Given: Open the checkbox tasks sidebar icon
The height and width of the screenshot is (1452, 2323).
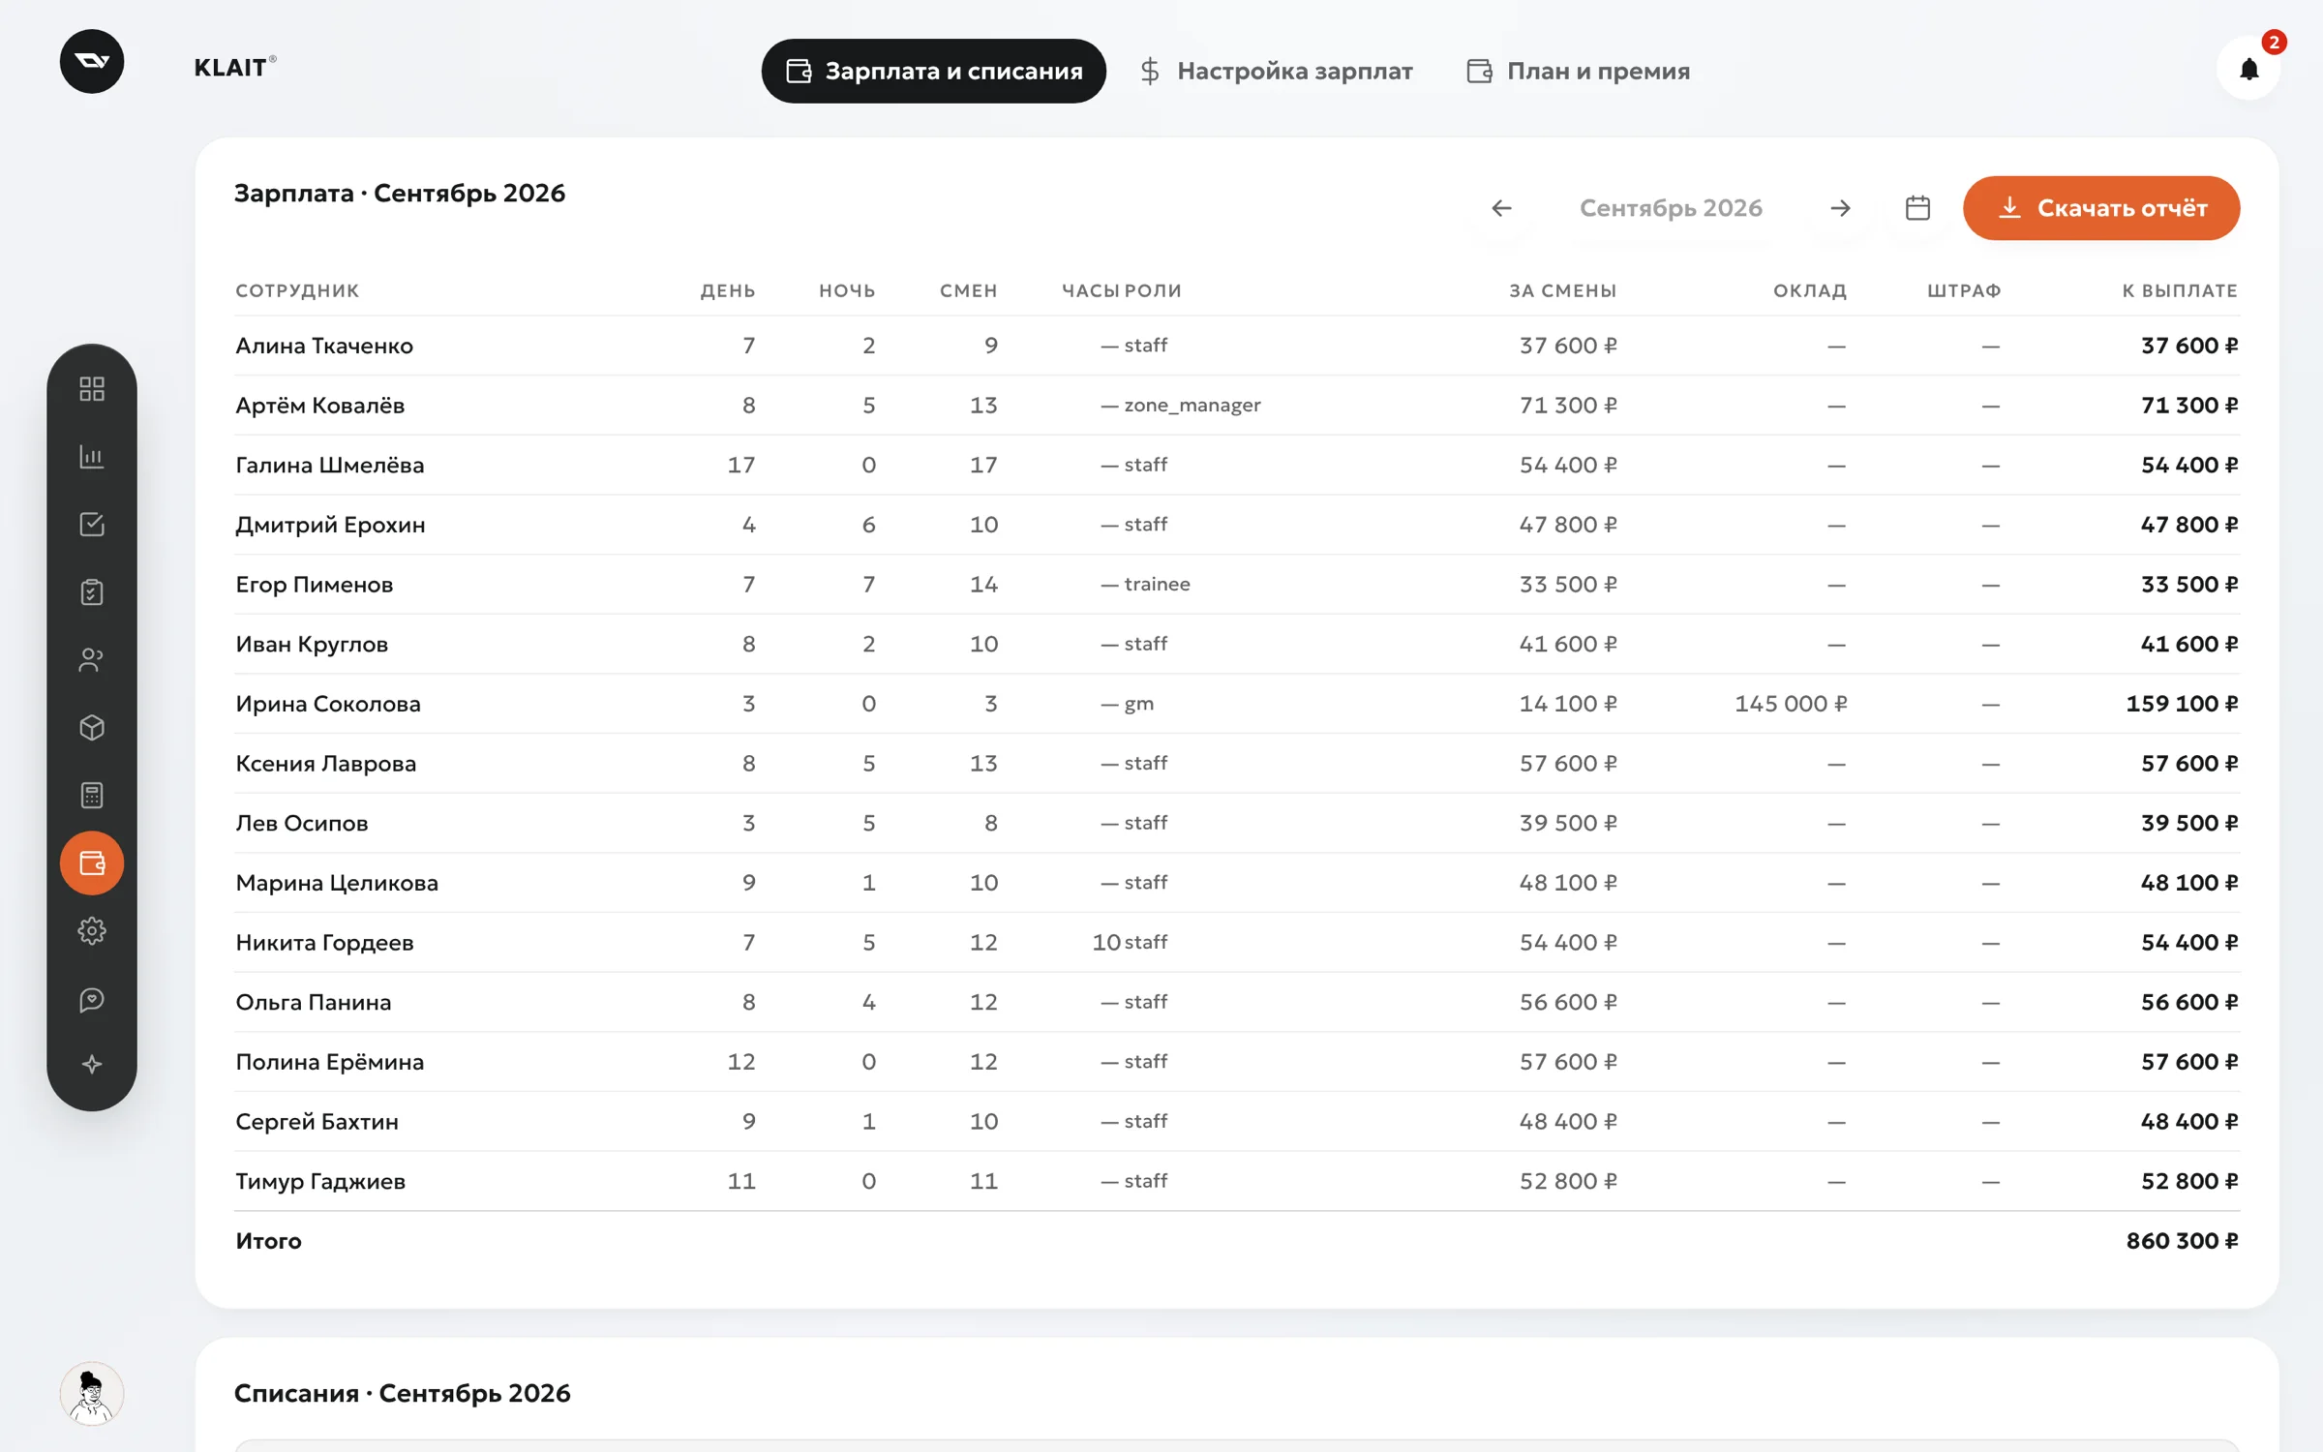Looking at the screenshot, I should click(x=92, y=525).
